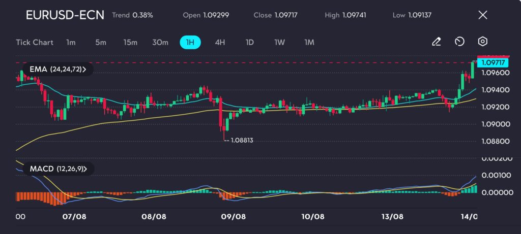The width and height of the screenshot is (521, 234).
Task: Switch to the 1D daily timeframe
Action: click(249, 42)
